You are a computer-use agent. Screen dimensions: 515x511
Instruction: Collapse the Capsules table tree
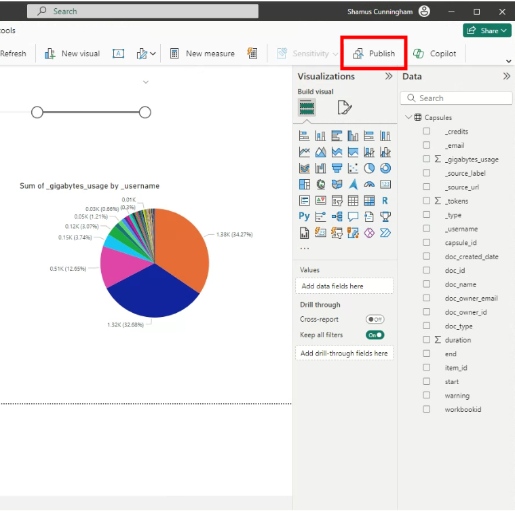408,117
